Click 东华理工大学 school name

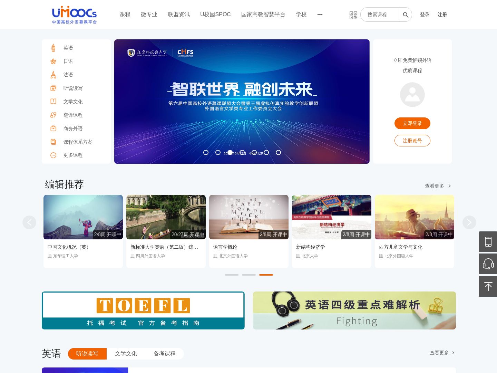[x=66, y=256]
